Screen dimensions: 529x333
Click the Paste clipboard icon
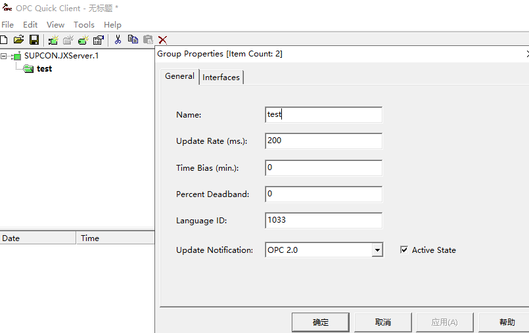tap(148, 40)
